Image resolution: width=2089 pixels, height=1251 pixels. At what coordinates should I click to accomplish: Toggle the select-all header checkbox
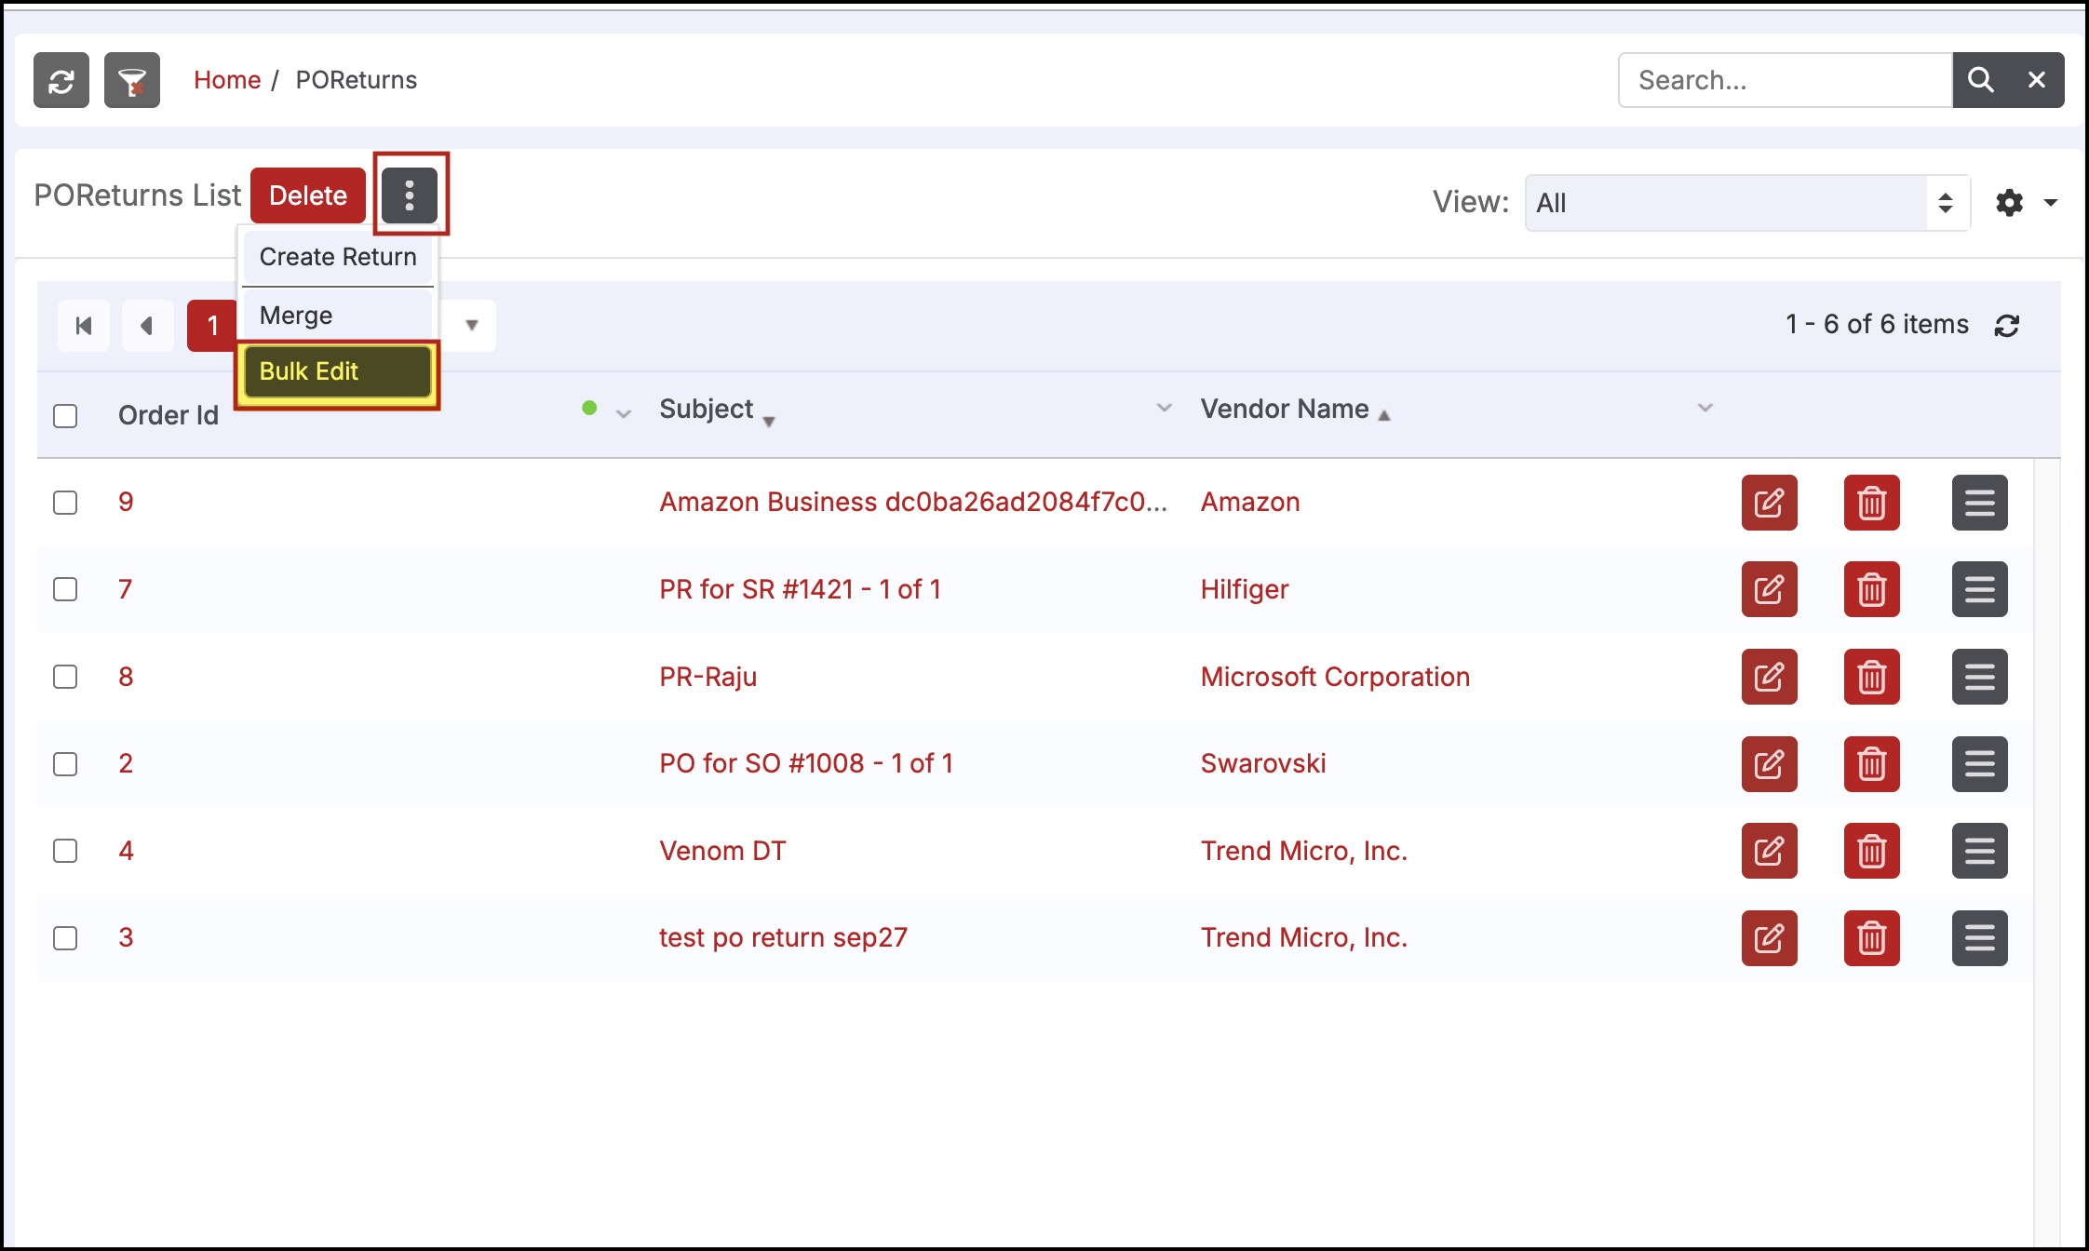click(65, 416)
